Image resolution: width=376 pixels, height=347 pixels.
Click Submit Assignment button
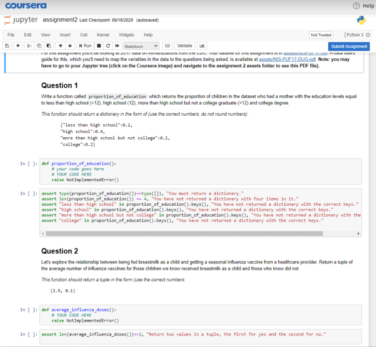(x=349, y=46)
